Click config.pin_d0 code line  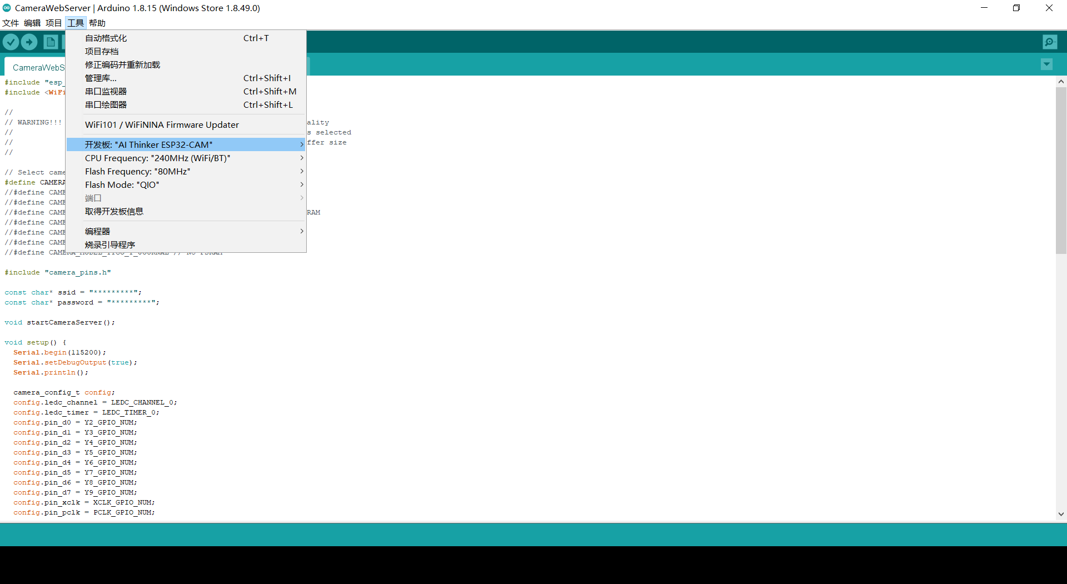tap(76, 422)
